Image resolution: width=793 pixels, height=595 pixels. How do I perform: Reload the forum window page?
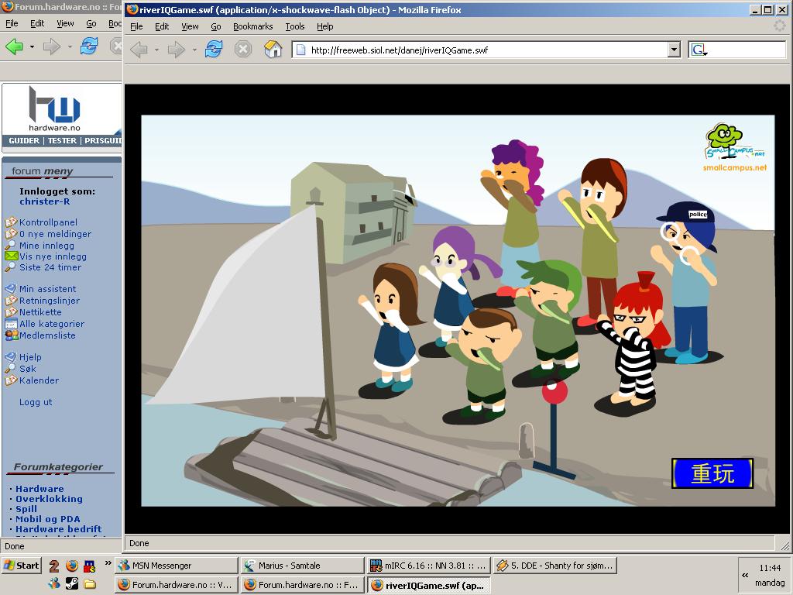89,46
